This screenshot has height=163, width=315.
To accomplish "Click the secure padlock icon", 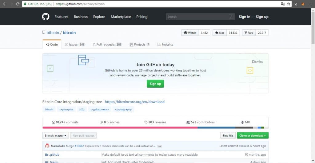I will click(25, 4).
